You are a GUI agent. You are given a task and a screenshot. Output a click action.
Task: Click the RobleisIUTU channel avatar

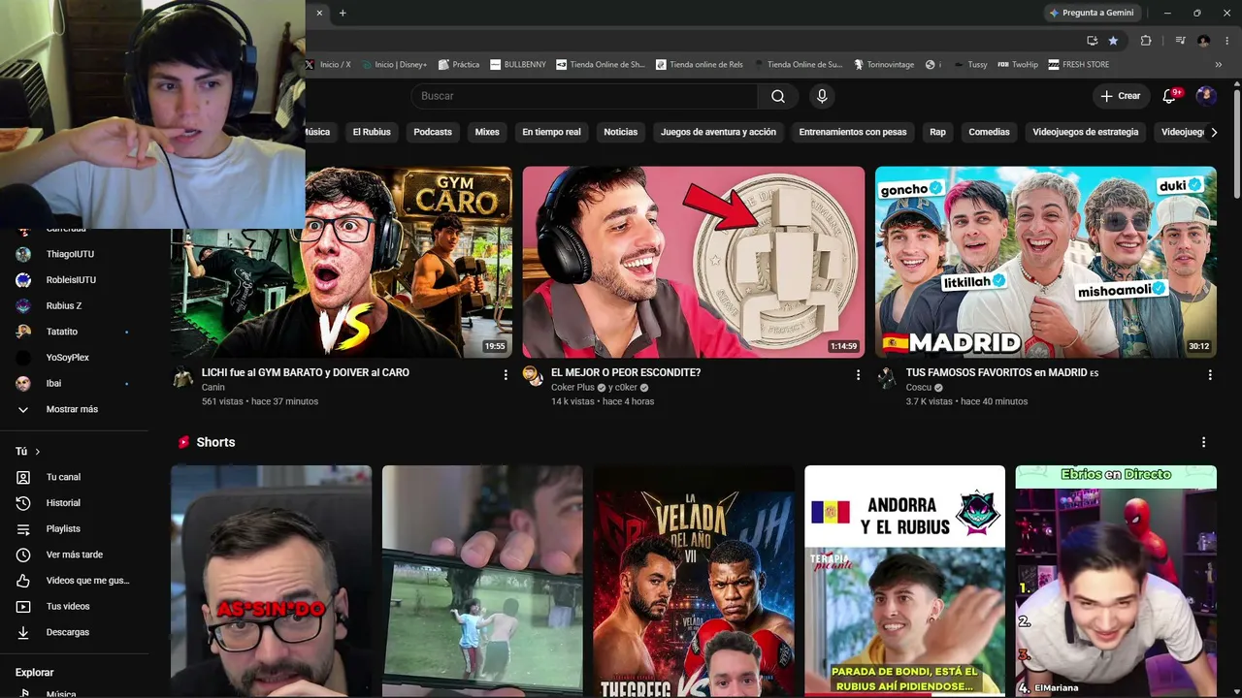(x=23, y=280)
